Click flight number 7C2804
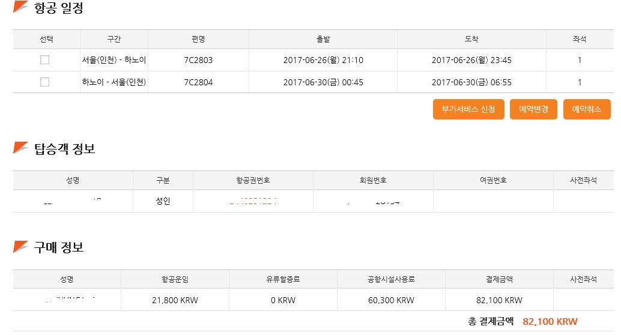 point(198,82)
